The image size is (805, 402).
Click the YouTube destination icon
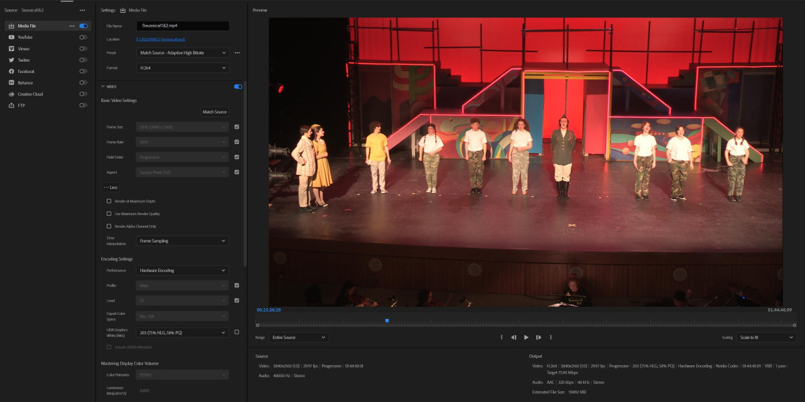(11, 38)
